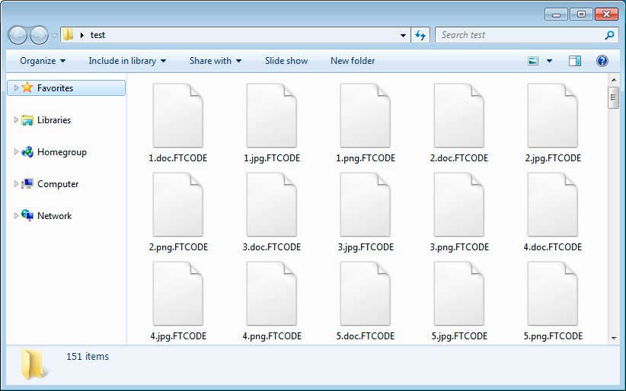
Task: Expand the Favorites tree node
Action: (x=16, y=87)
